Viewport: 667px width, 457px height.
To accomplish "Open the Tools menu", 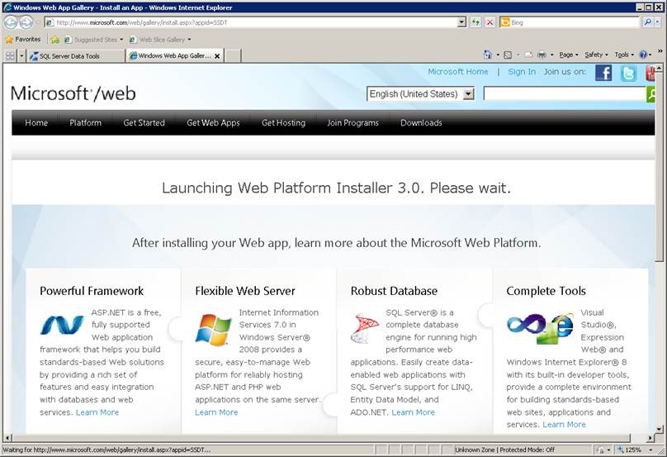I will pos(624,55).
